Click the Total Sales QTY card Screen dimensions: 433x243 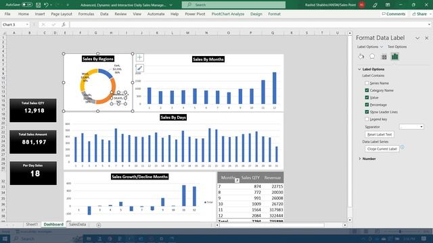(33, 110)
